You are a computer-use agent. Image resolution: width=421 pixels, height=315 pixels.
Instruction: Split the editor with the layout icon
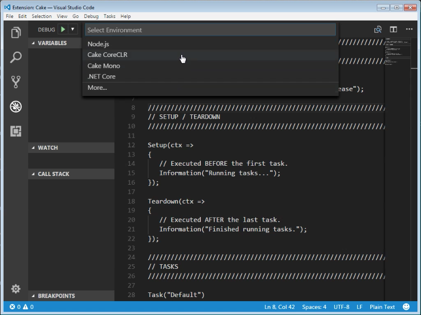click(x=393, y=29)
